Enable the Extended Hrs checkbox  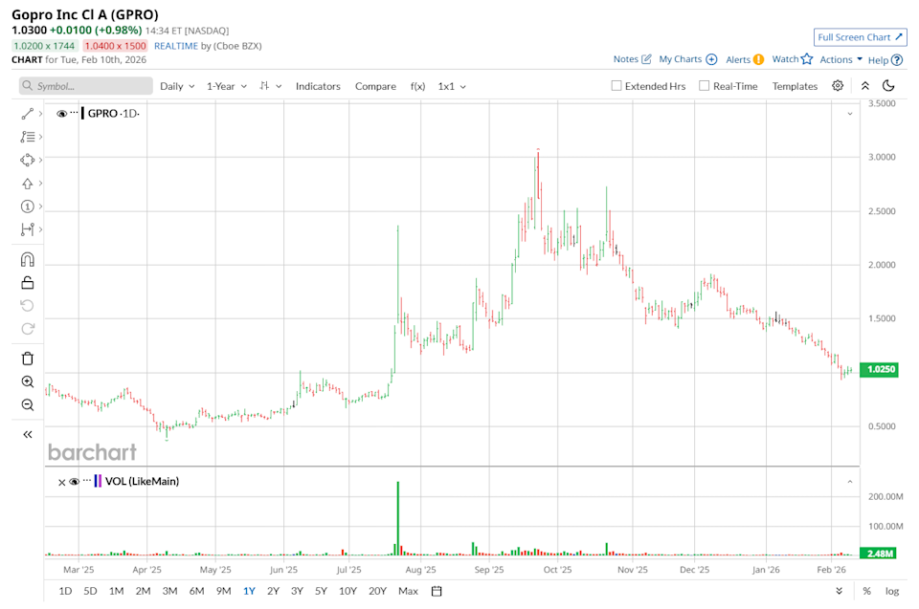[x=616, y=85]
